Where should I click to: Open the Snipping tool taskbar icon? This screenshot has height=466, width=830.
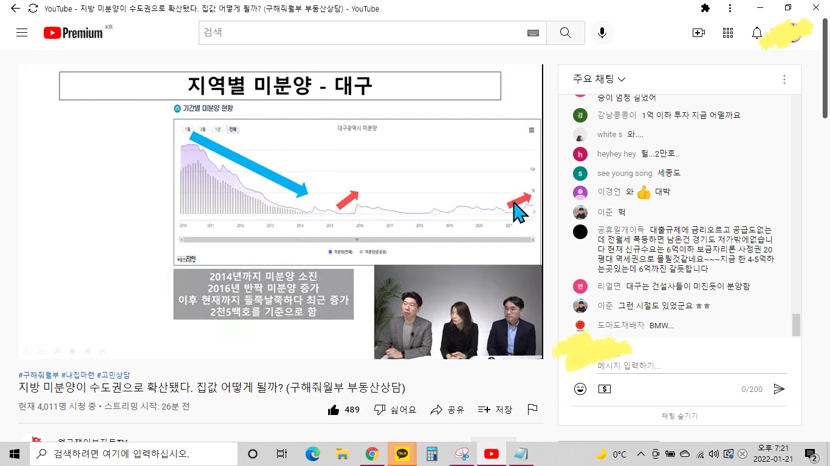(x=462, y=454)
